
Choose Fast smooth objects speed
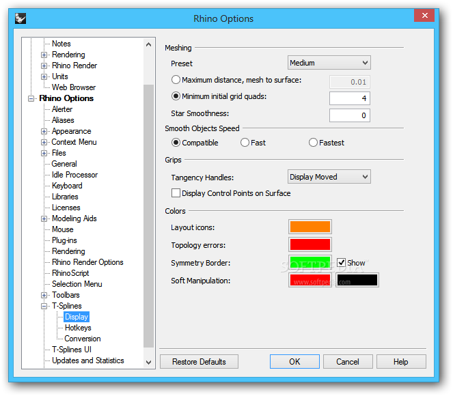pyautogui.click(x=245, y=143)
